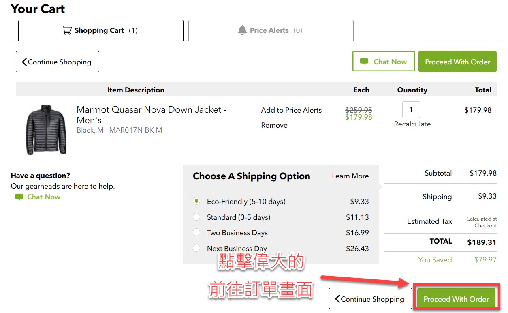Viewport: 508px width, 313px height.
Task: Click the bell icon for Price Alerts
Action: coord(242,30)
